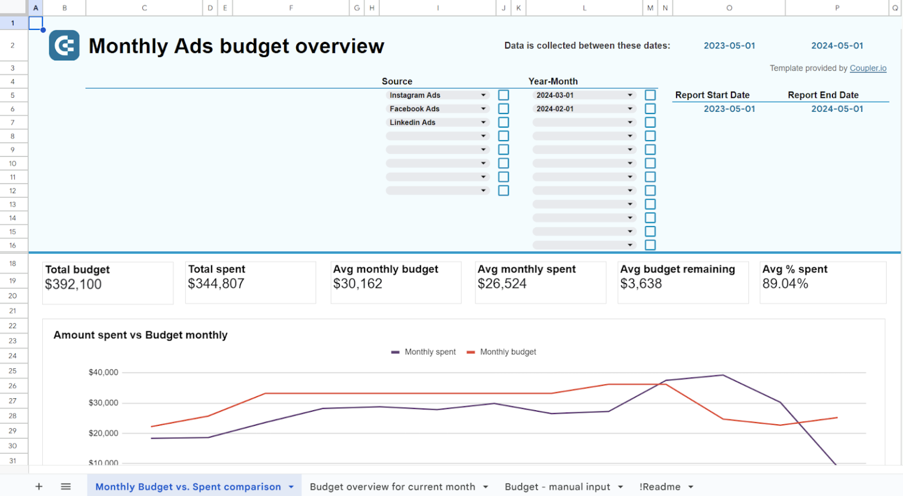Screen dimensions: 903x496
Task: Open sheet options on the active comparison tab
Action: tap(291, 487)
